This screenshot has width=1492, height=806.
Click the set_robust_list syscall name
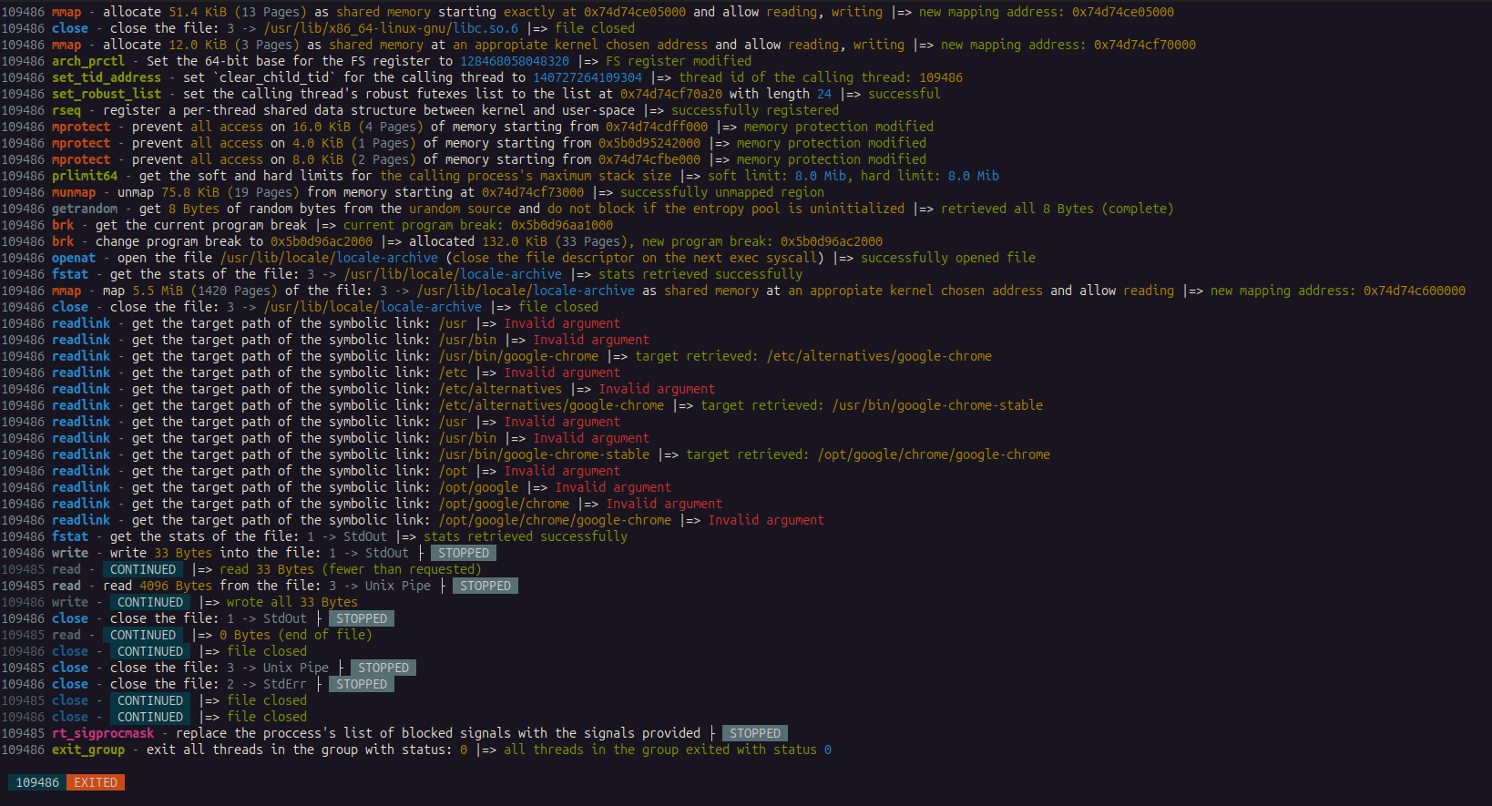coord(107,94)
